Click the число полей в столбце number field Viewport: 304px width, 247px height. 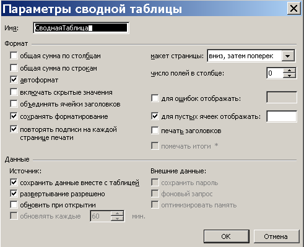coord(275,73)
